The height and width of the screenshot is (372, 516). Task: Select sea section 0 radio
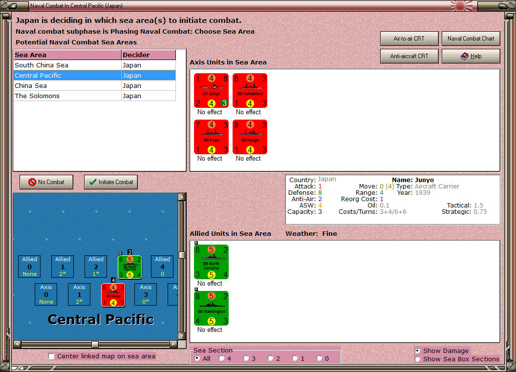click(319, 358)
